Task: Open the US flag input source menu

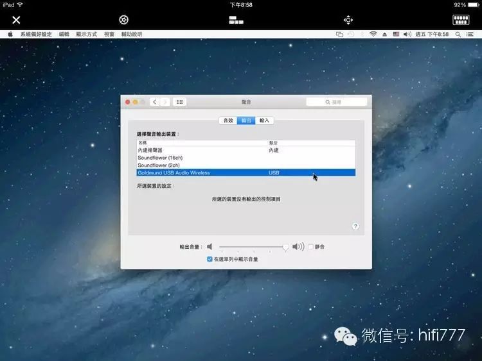Action: pyautogui.click(x=396, y=35)
